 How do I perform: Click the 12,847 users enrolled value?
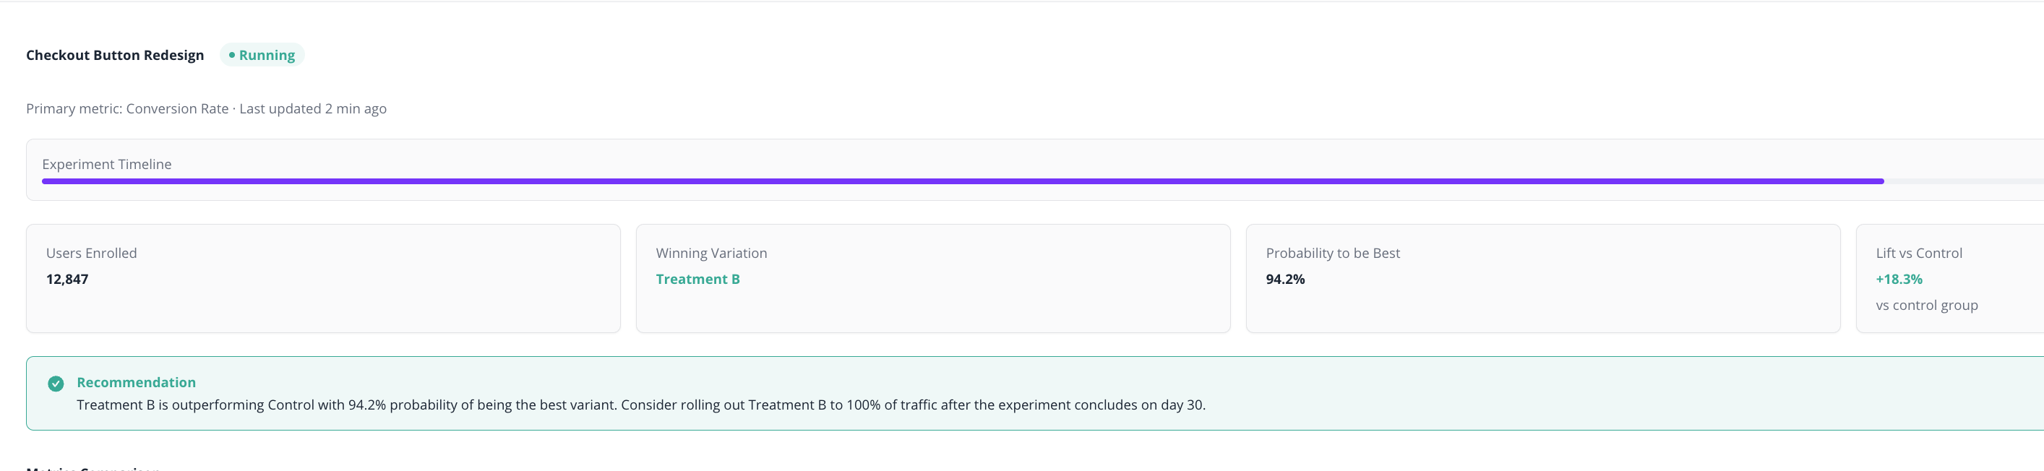point(67,279)
